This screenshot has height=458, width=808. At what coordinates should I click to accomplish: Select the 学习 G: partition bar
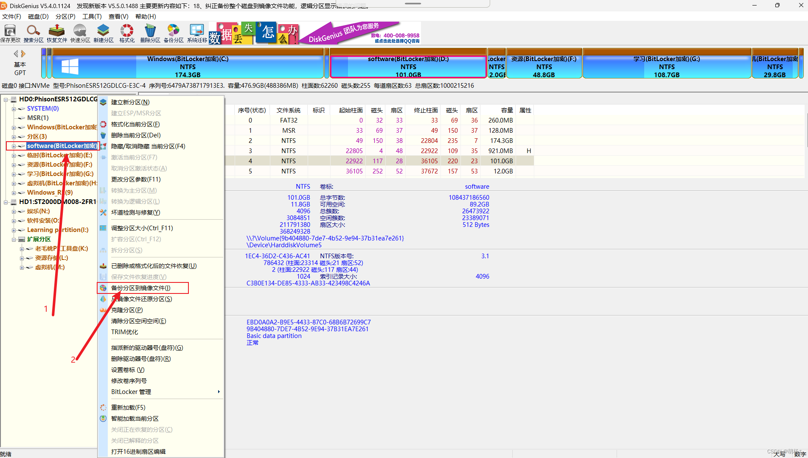(667, 64)
